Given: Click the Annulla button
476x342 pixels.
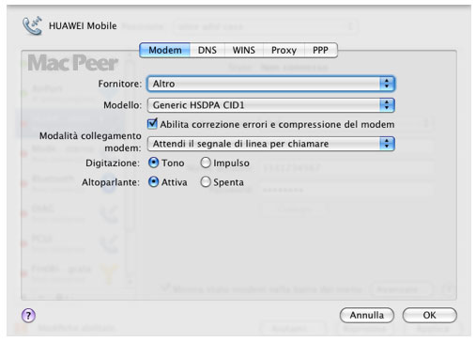Looking at the screenshot, I should pyautogui.click(x=367, y=315).
